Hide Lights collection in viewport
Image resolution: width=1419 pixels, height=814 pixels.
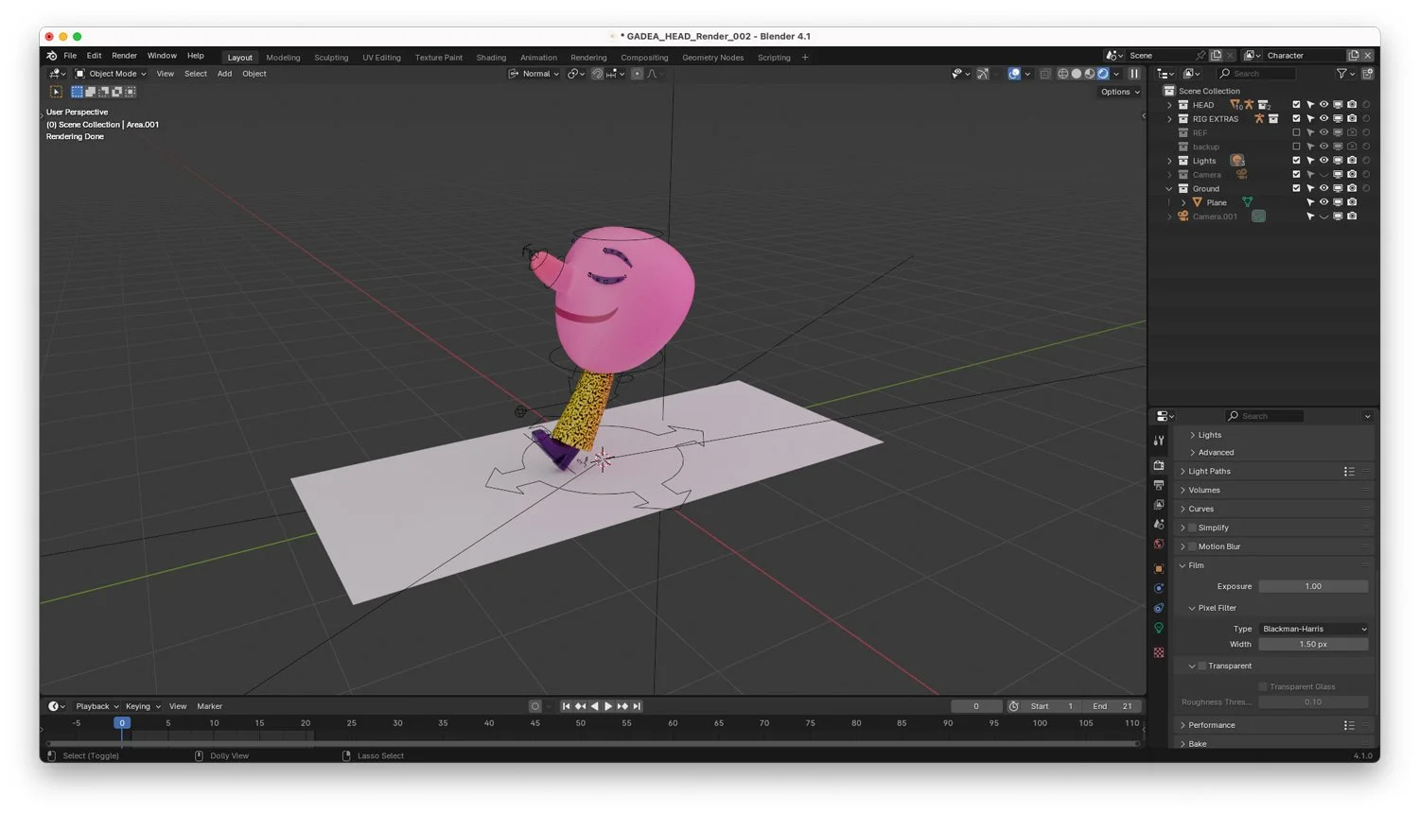point(1323,161)
